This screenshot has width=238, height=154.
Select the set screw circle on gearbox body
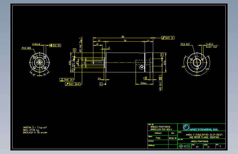(x=142, y=67)
